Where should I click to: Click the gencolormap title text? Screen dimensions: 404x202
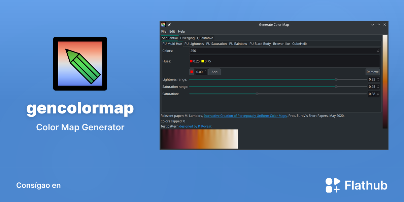[80, 108]
